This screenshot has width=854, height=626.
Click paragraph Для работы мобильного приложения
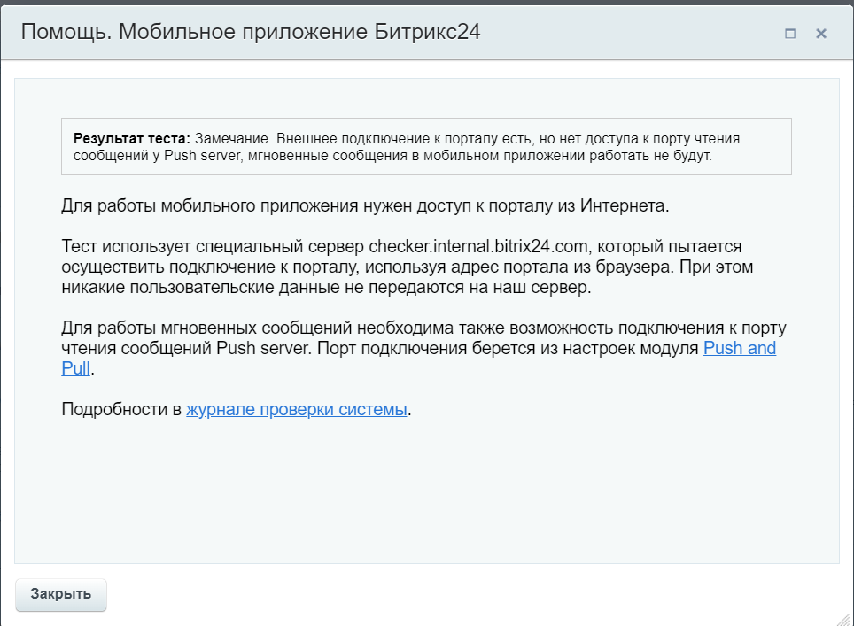point(365,205)
